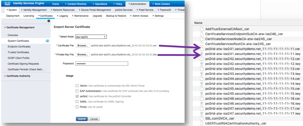This screenshot has height=126, width=303.
Task: Click the key file icon for pxGrid-atw-ise245 .key
Action: pos(202,94)
